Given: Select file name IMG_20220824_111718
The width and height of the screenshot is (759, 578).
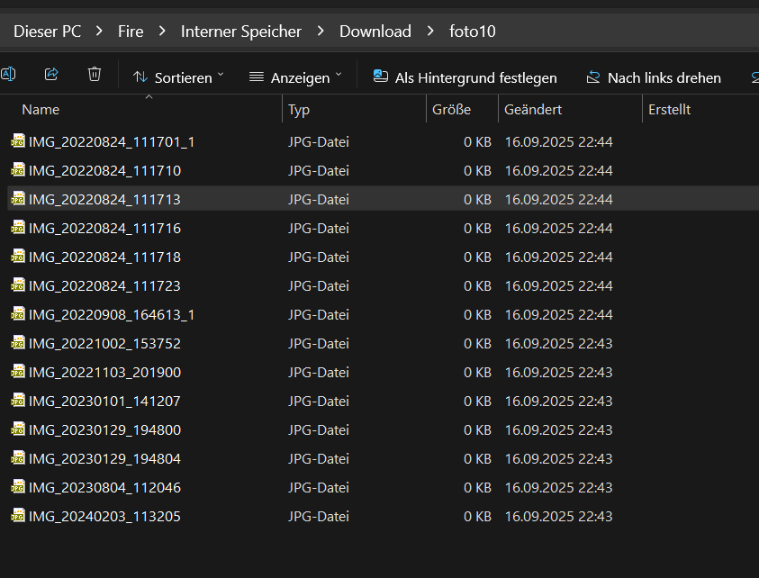Looking at the screenshot, I should pos(104,257).
